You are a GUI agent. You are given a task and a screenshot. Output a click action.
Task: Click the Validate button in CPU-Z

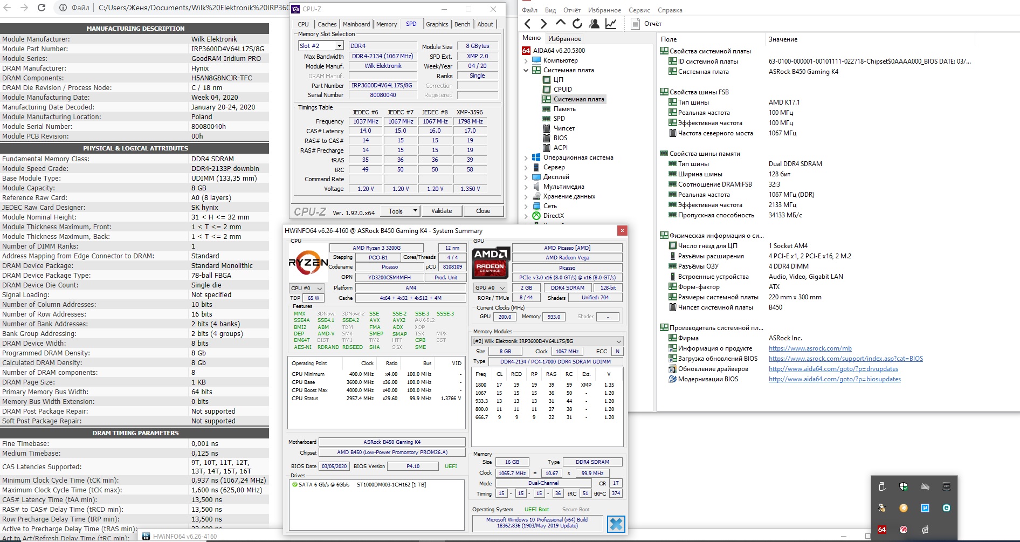(442, 211)
